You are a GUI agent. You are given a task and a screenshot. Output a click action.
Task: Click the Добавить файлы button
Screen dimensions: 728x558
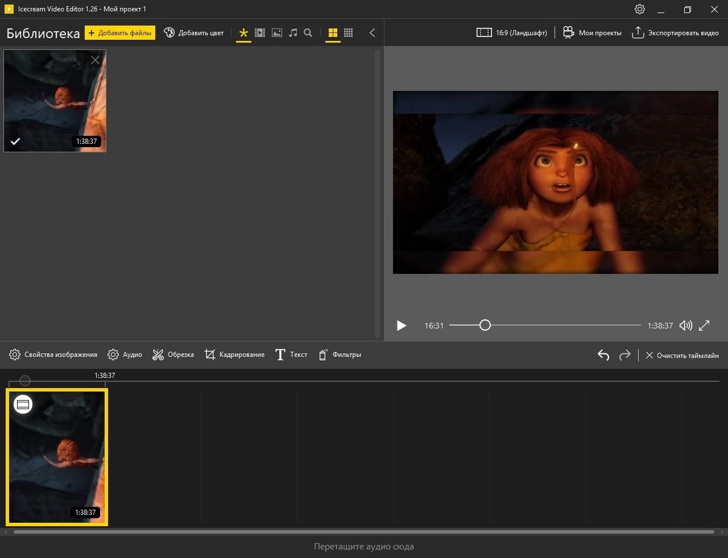[x=120, y=33]
